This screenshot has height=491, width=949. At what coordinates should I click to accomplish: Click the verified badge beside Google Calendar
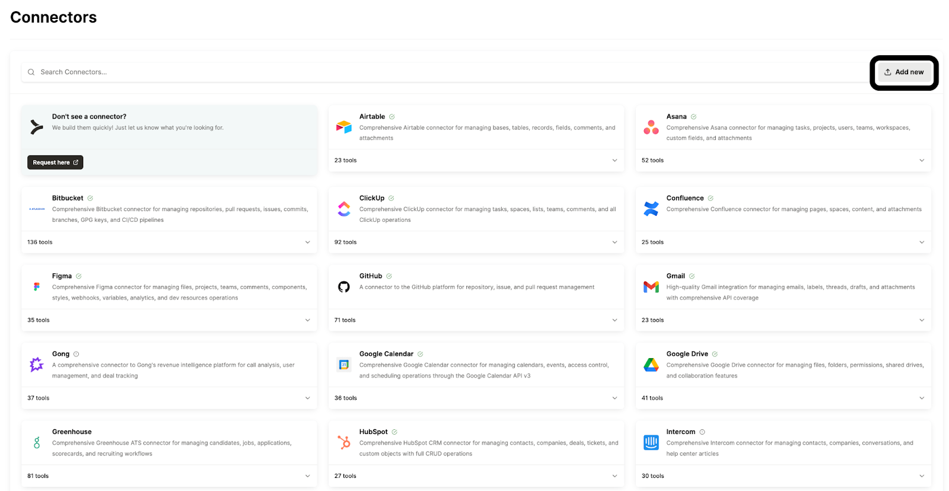[421, 354]
